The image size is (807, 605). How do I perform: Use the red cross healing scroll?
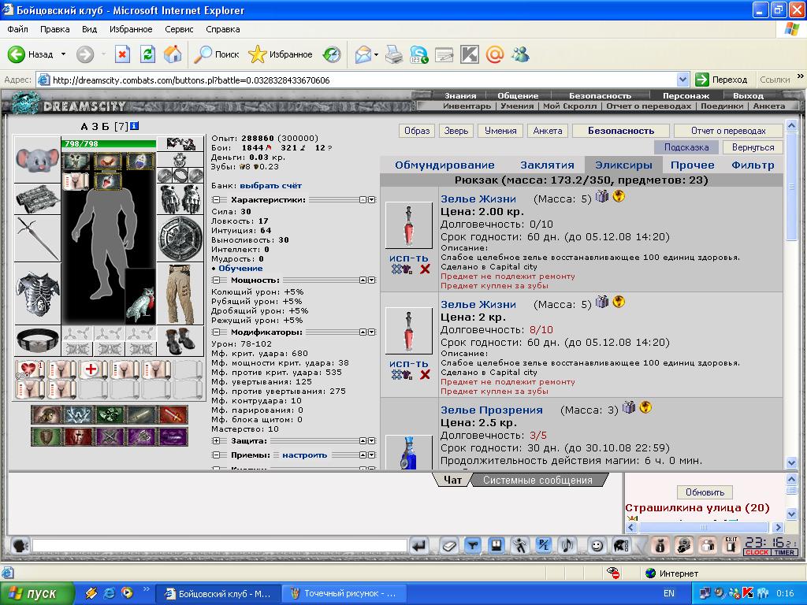coord(92,370)
